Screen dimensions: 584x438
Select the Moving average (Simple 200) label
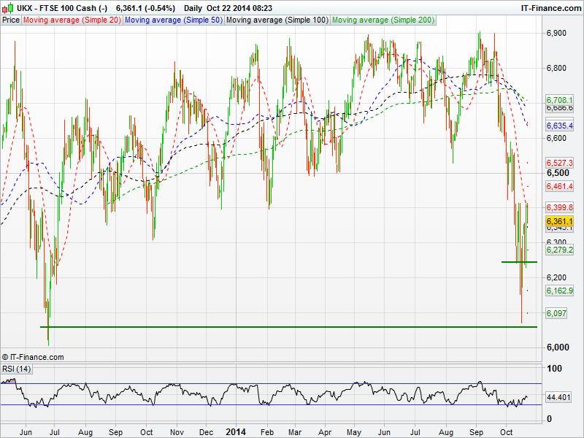[x=383, y=20]
